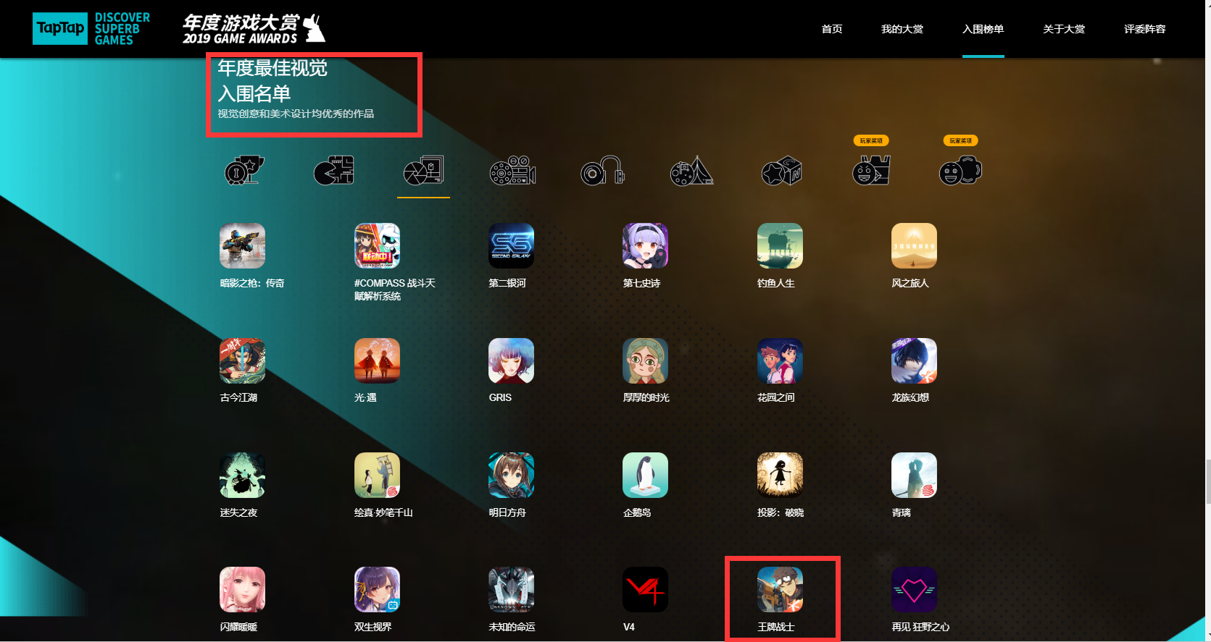Screen dimensions: 1211x642
Task: Click the 年度游戏大赏 2019 Game Awards logo
Action: click(254, 29)
